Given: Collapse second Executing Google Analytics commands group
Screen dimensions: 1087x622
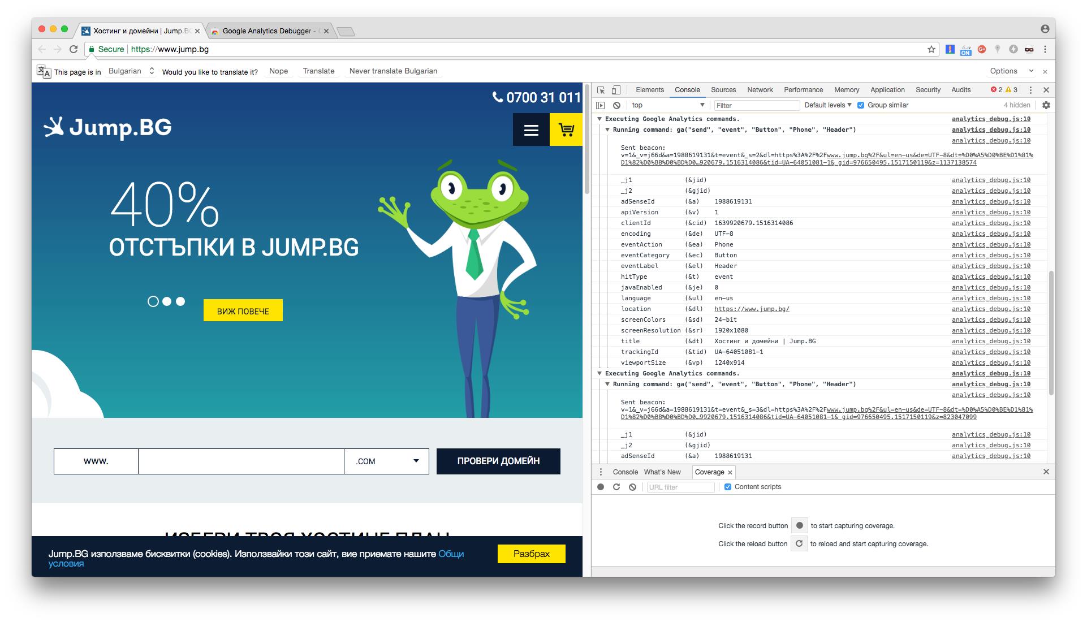Looking at the screenshot, I should point(599,373).
